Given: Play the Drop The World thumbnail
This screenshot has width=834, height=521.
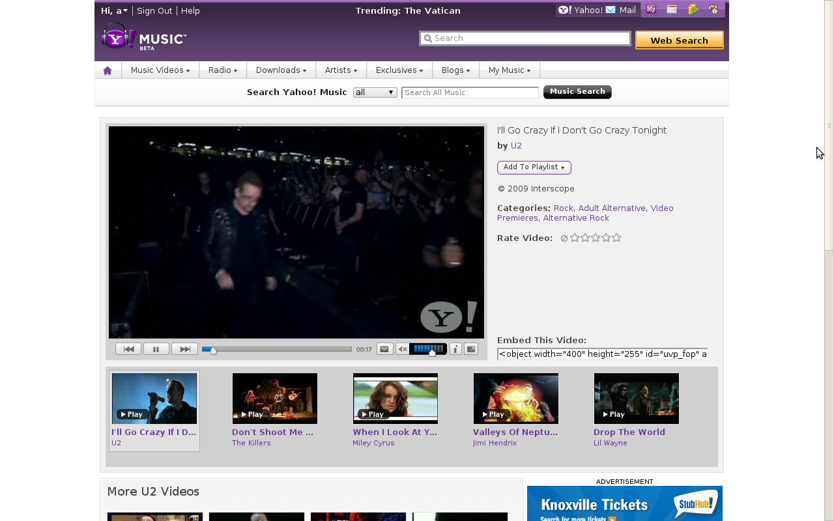Looking at the screenshot, I should (636, 399).
